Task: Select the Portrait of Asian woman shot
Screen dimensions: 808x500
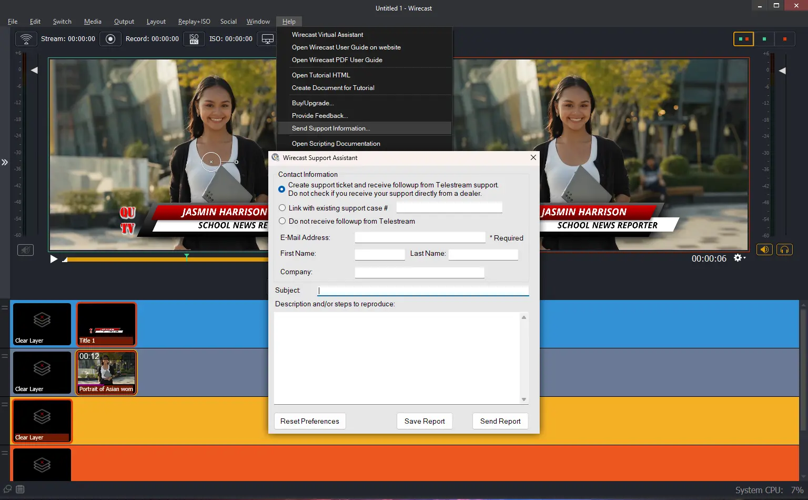Action: [x=106, y=373]
